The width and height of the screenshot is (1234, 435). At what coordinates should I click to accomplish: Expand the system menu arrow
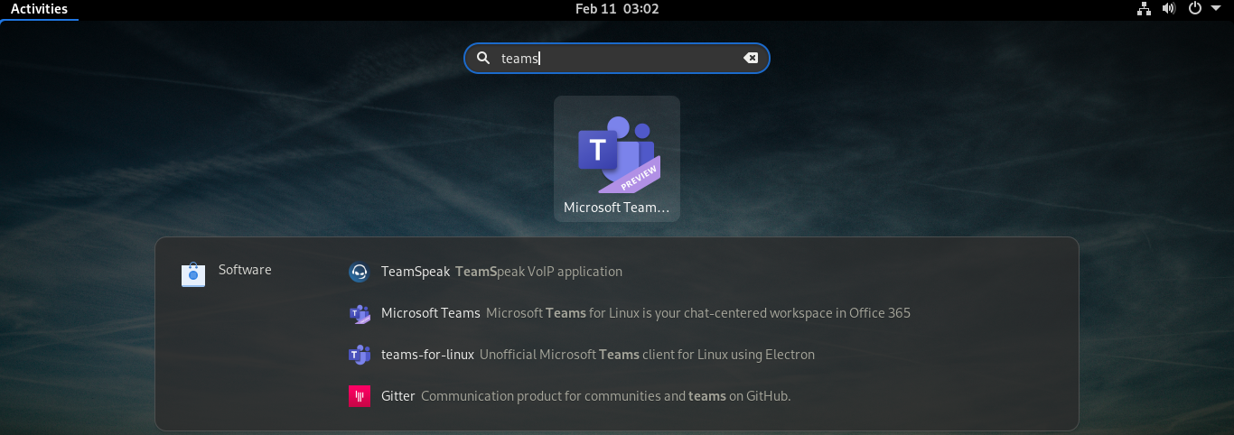1215,9
